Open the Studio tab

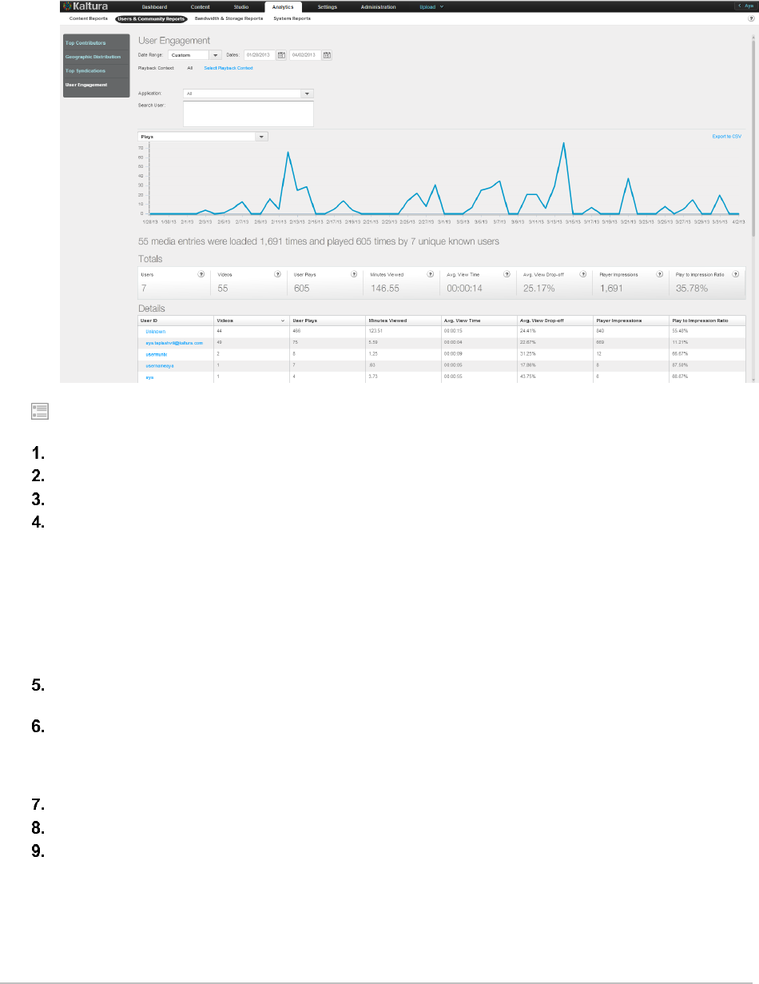(x=241, y=6)
